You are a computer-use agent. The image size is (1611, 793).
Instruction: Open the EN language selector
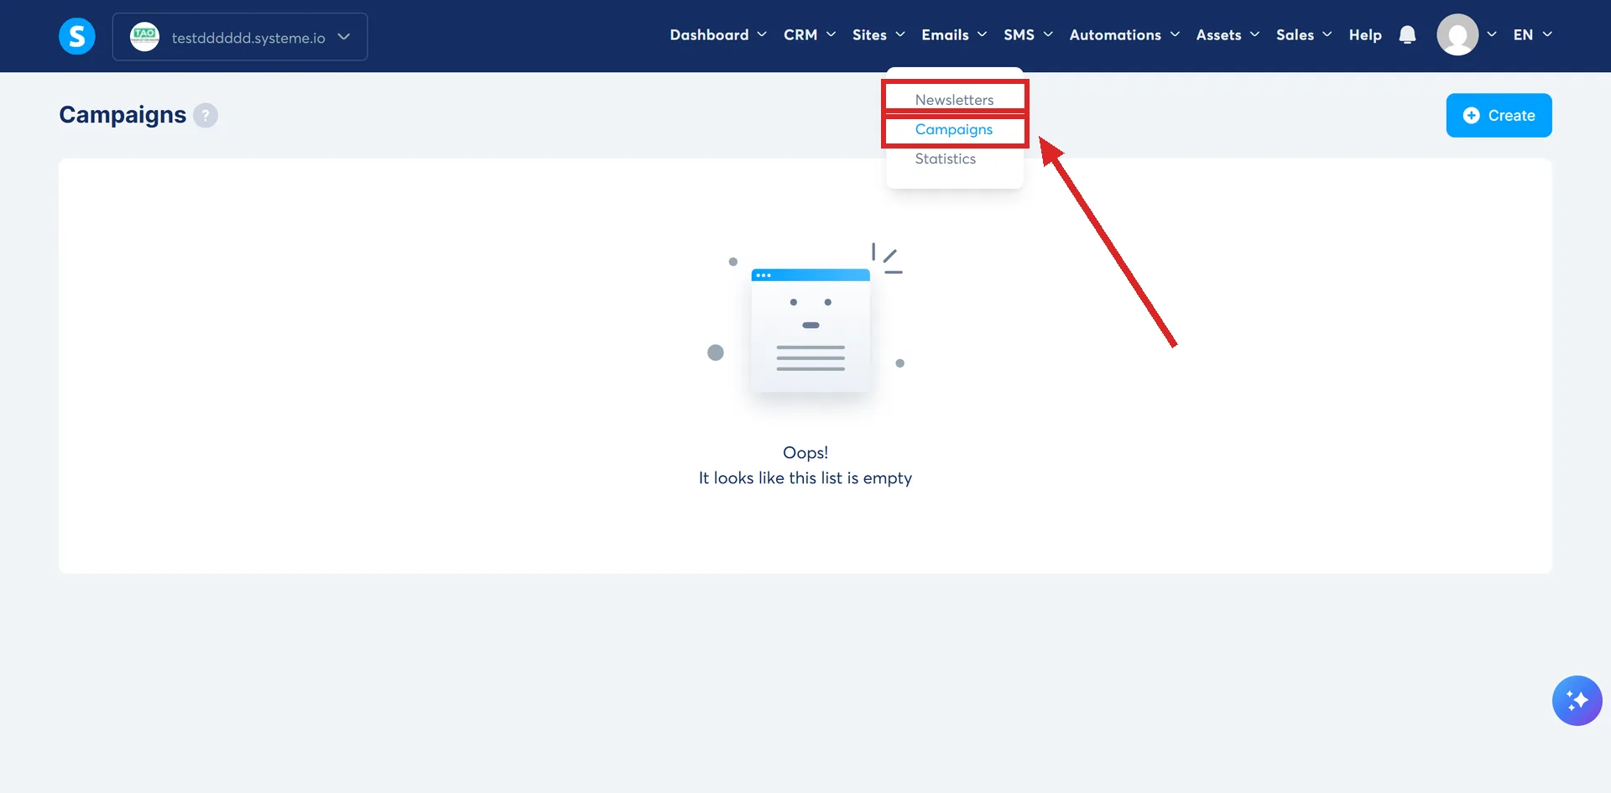point(1532,34)
